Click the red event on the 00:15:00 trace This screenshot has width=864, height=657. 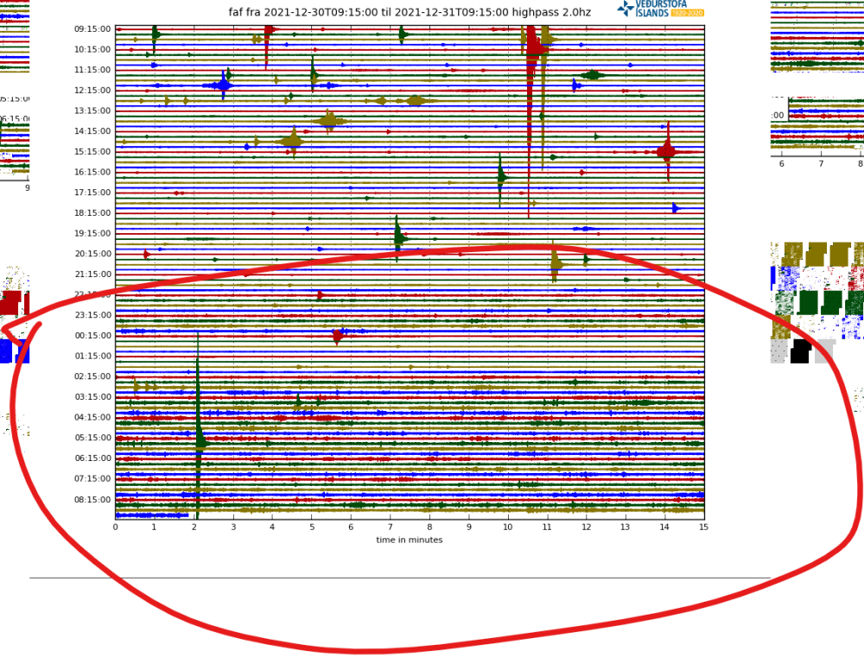click(x=338, y=335)
